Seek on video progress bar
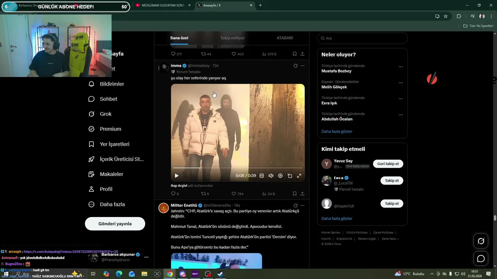 [238, 168]
